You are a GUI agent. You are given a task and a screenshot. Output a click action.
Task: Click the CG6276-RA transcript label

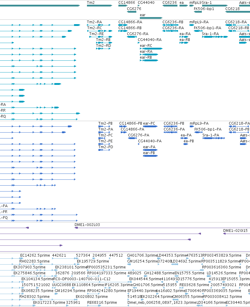click(137, 34)
